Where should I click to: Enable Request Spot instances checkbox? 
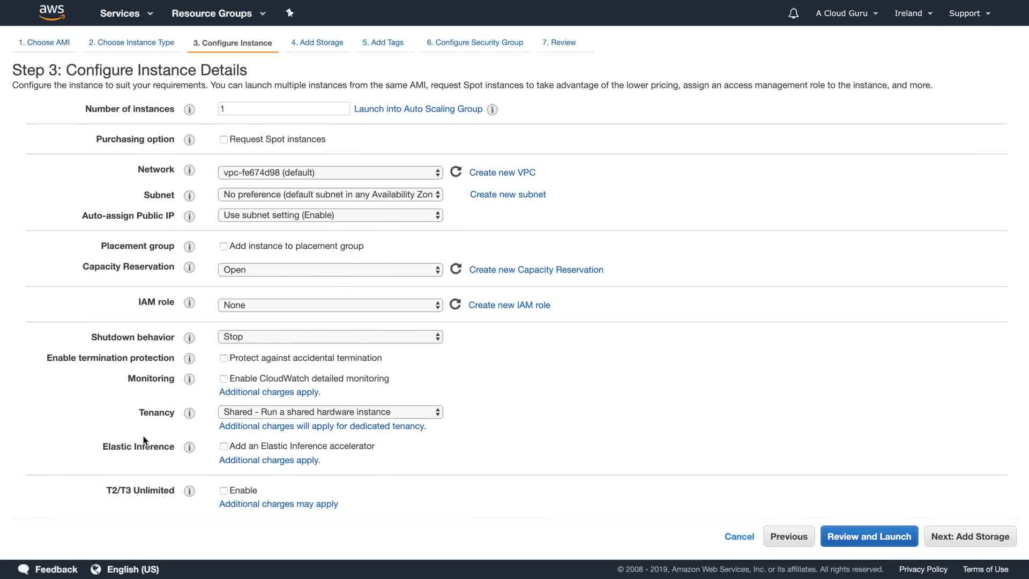click(223, 139)
